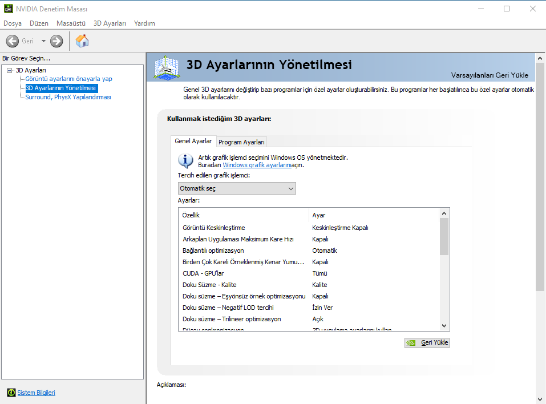Click the Ayar column header
The image size is (546, 404).
coord(374,215)
